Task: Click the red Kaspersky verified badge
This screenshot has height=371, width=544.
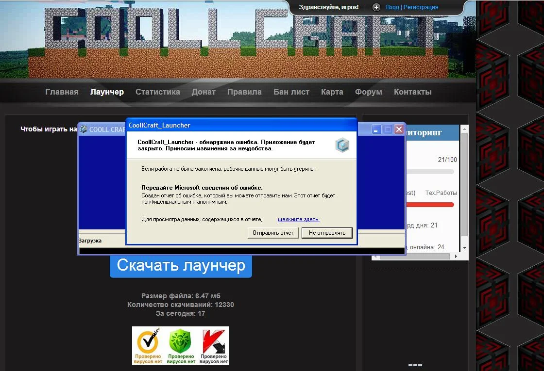Action: coord(213,346)
